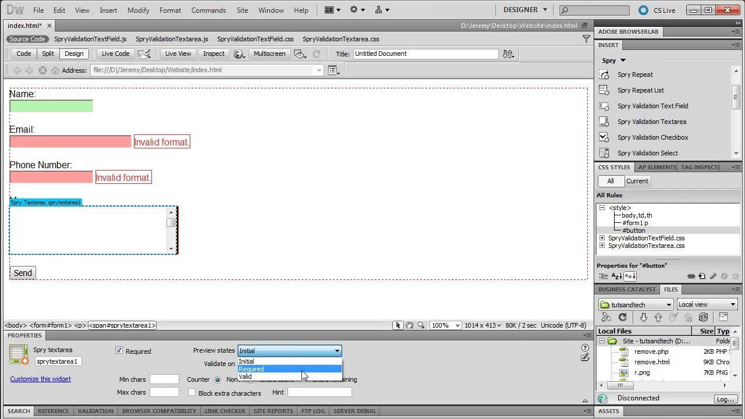This screenshot has width=745, height=419.
Task: Open the Preview states combo box
Action: tap(289, 351)
